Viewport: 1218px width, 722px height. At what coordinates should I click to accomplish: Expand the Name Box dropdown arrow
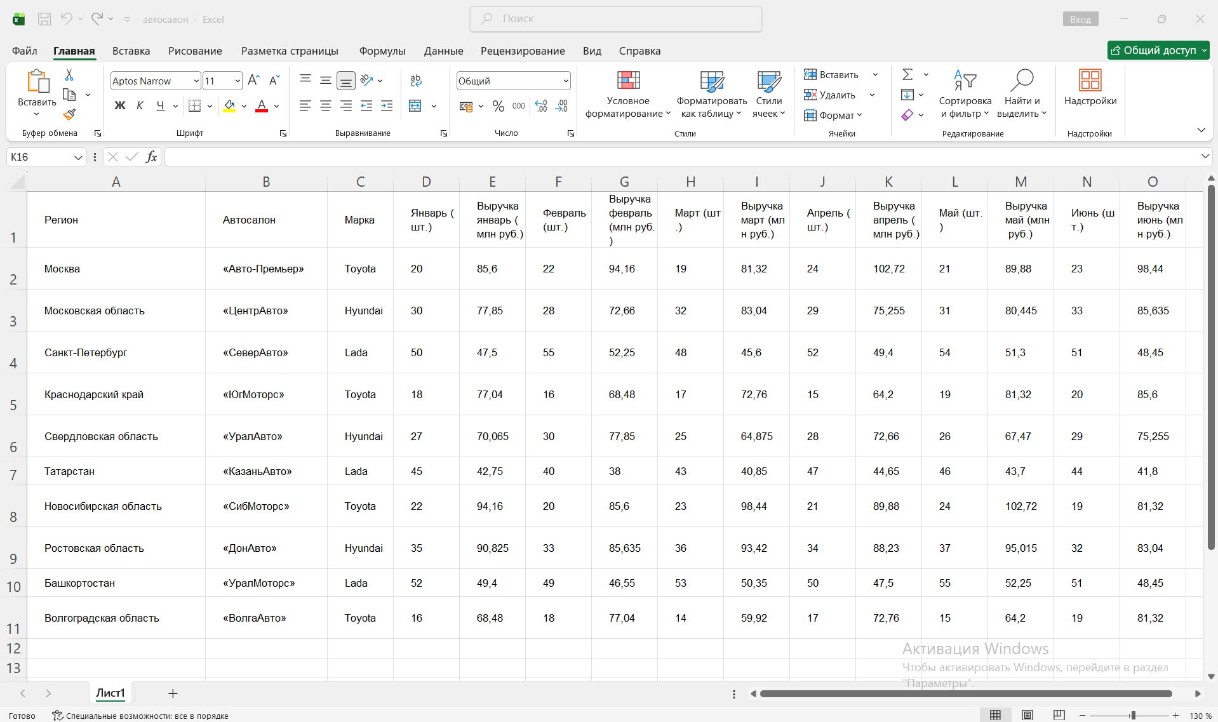point(78,157)
